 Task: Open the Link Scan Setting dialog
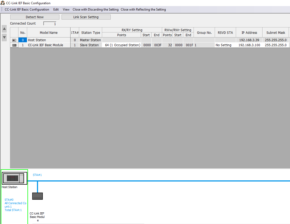click(86, 17)
